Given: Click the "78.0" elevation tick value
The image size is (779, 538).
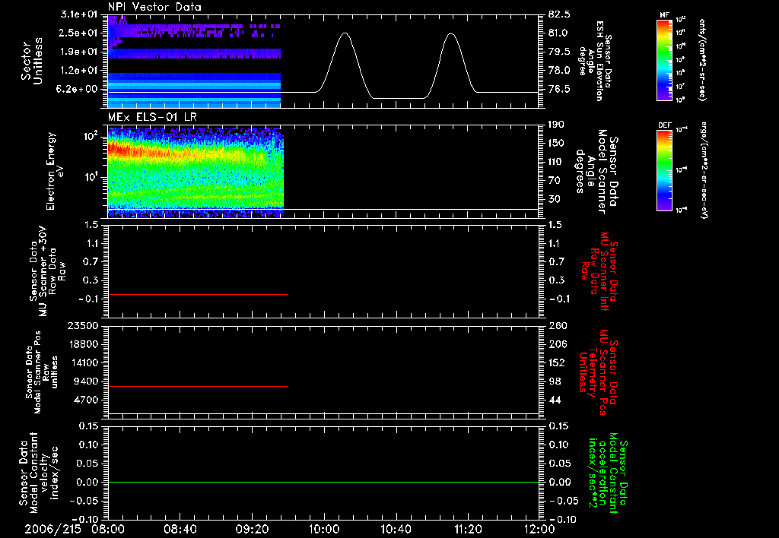Looking at the screenshot, I should click(559, 71).
